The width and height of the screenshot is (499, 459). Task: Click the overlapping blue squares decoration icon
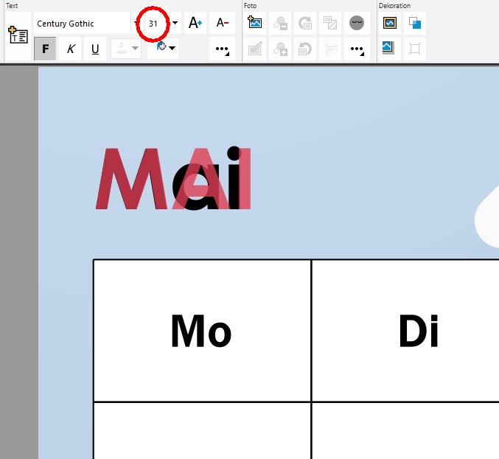[415, 23]
